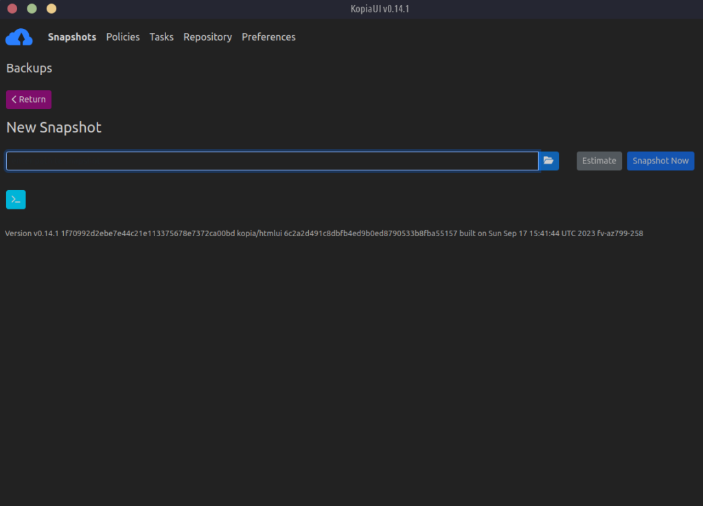The image size is (703, 506).
Task: Open the folder browse icon button
Action: click(549, 161)
